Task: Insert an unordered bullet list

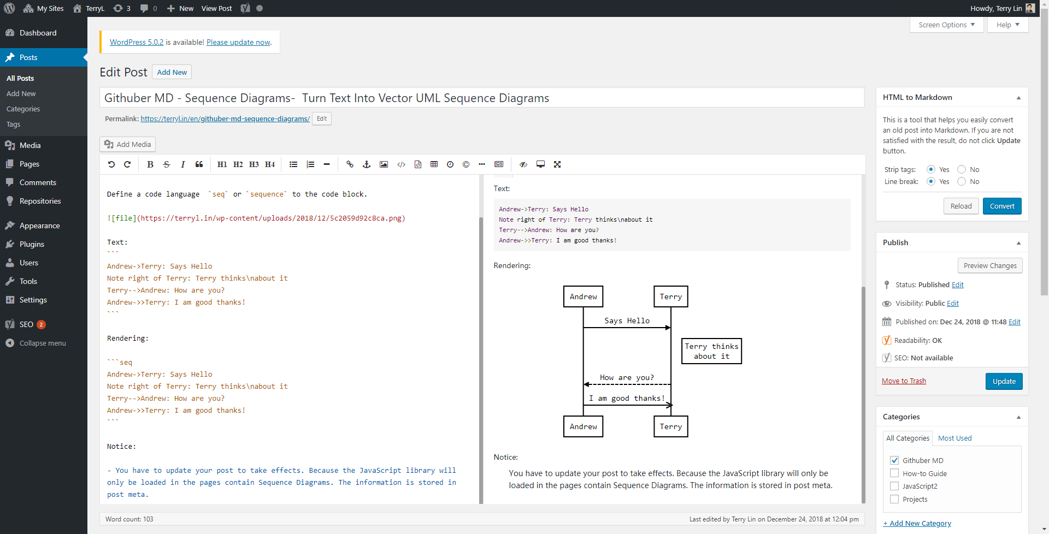Action: 293,164
